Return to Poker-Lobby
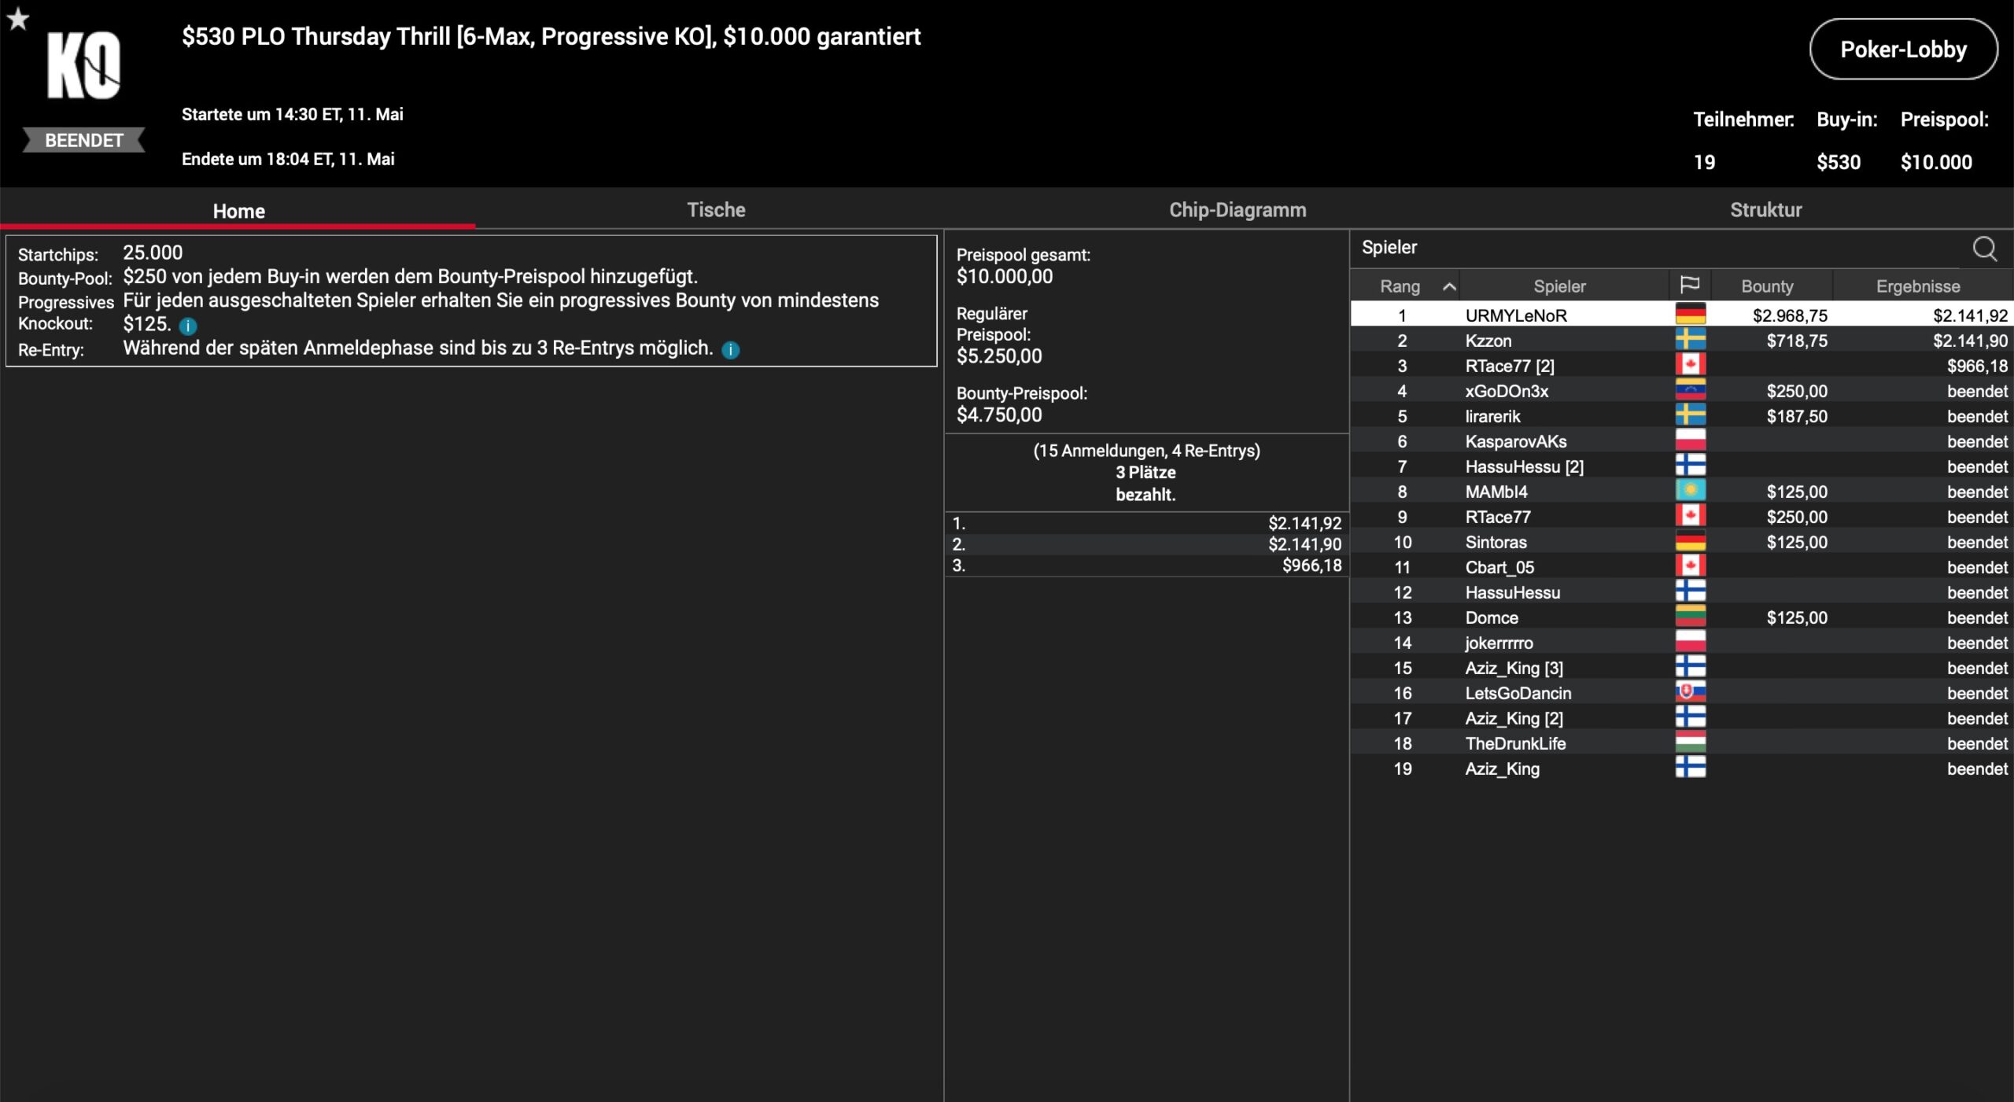Image resolution: width=2014 pixels, height=1102 pixels. point(1902,50)
